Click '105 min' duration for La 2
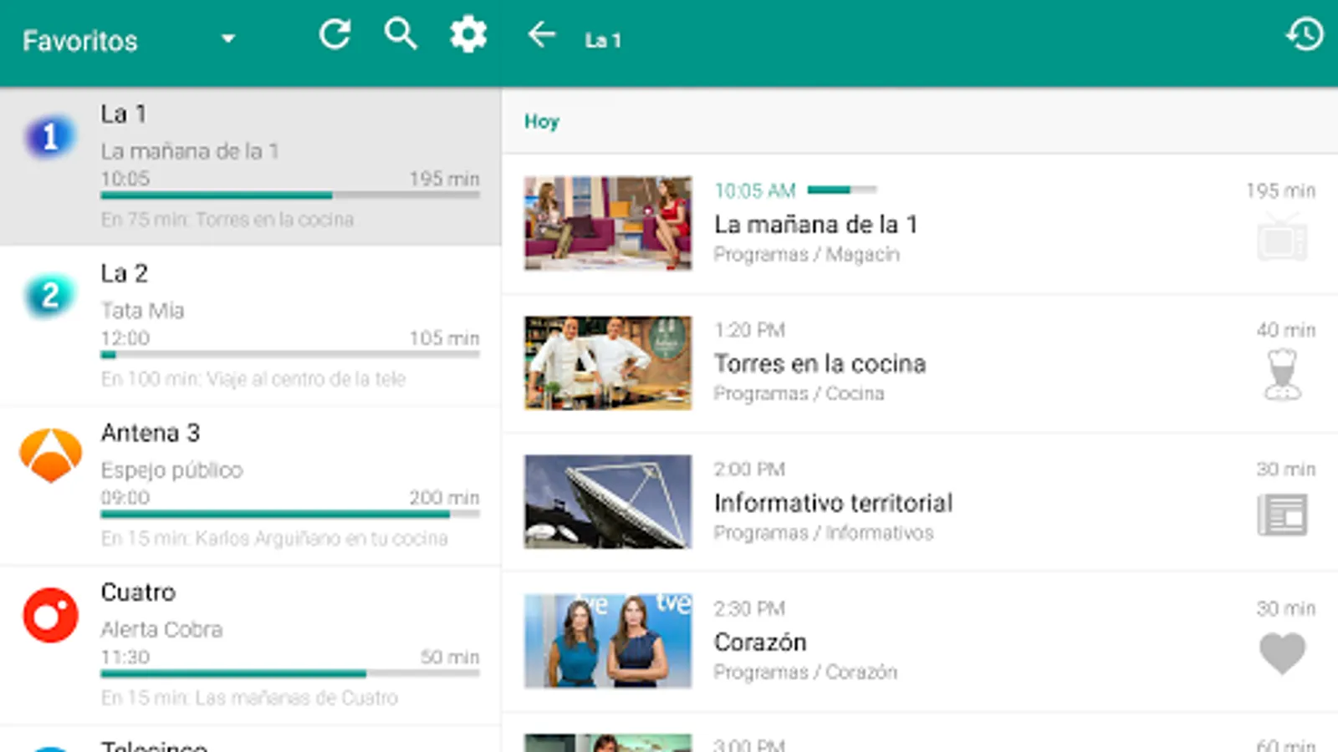Image resolution: width=1338 pixels, height=752 pixels. coord(444,338)
